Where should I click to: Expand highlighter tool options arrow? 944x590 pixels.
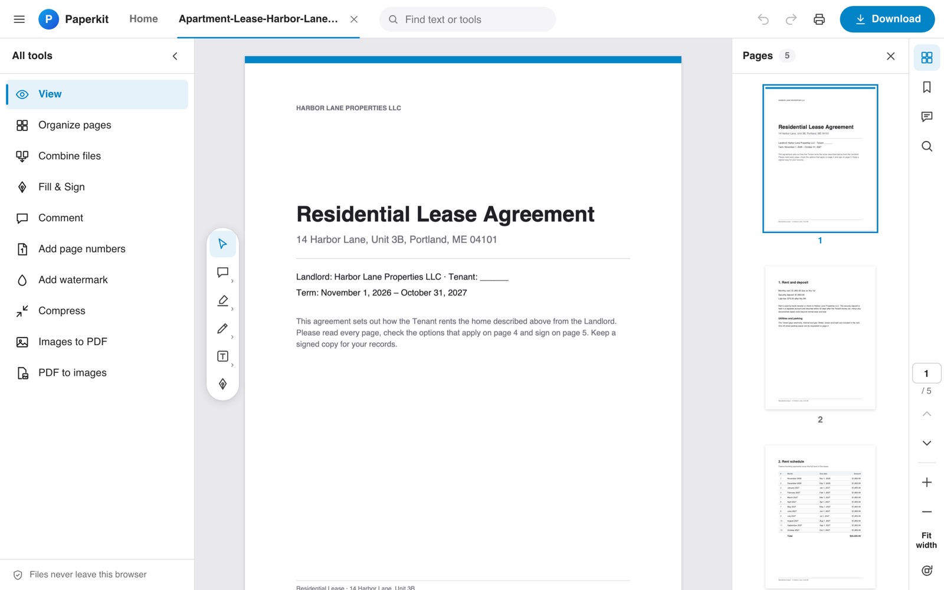click(x=232, y=309)
